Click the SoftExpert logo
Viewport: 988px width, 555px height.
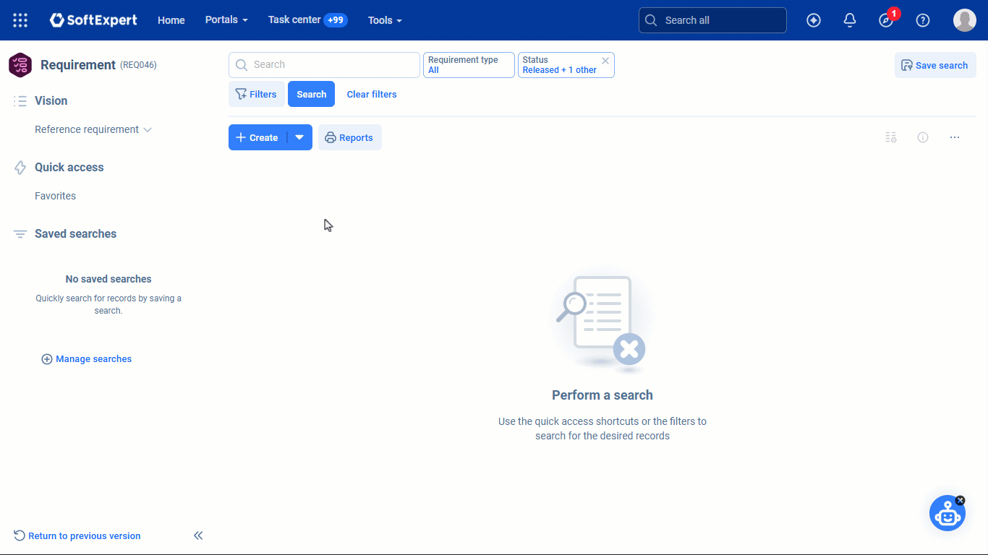[93, 20]
